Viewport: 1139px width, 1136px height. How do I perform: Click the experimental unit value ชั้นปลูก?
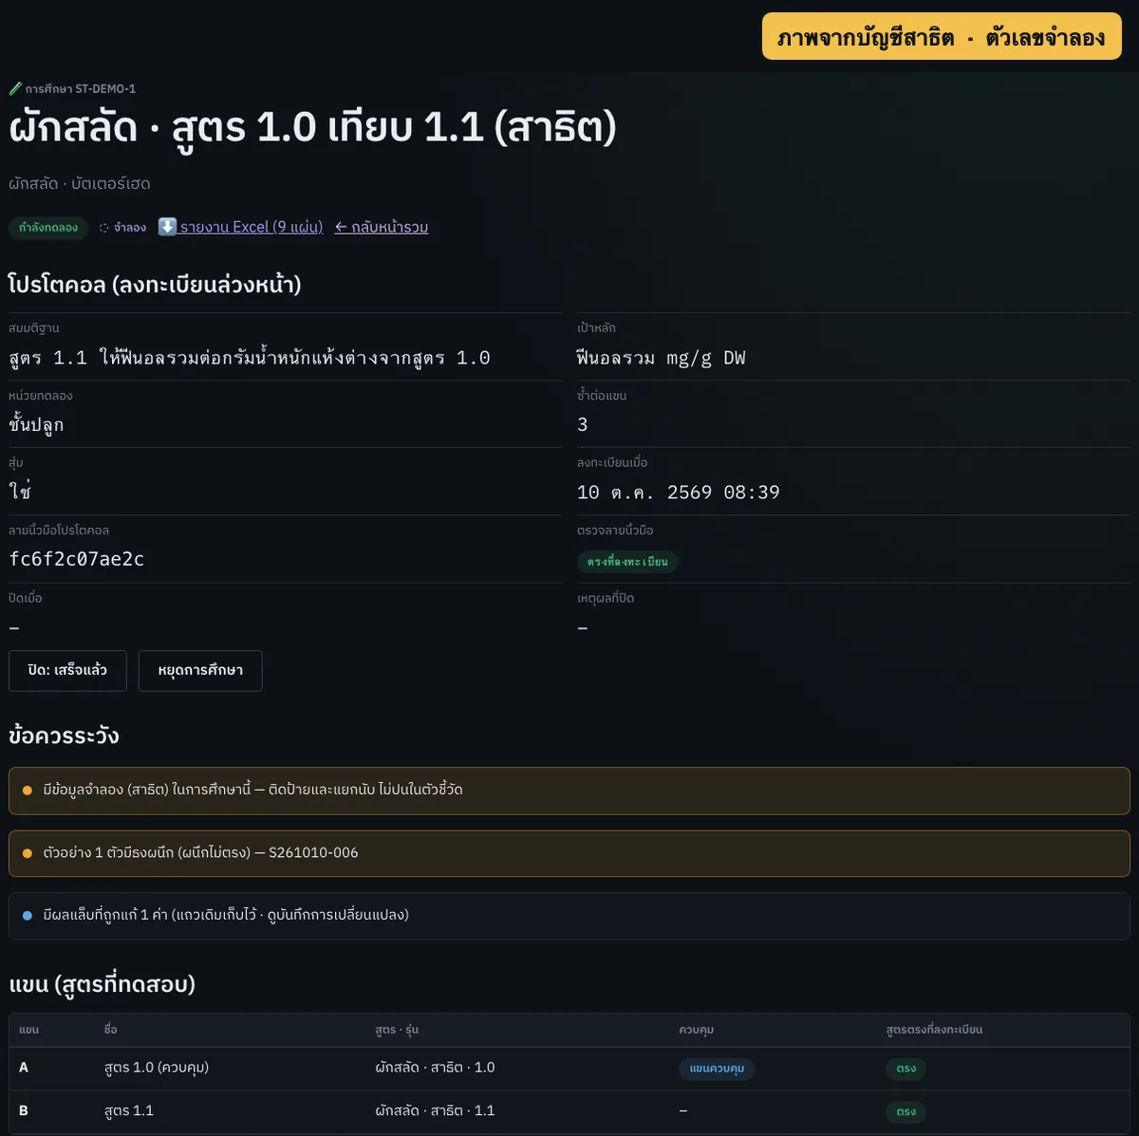pyautogui.click(x=36, y=425)
